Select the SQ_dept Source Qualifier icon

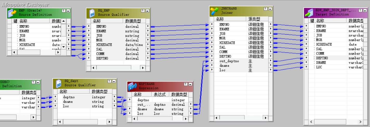point(58,83)
